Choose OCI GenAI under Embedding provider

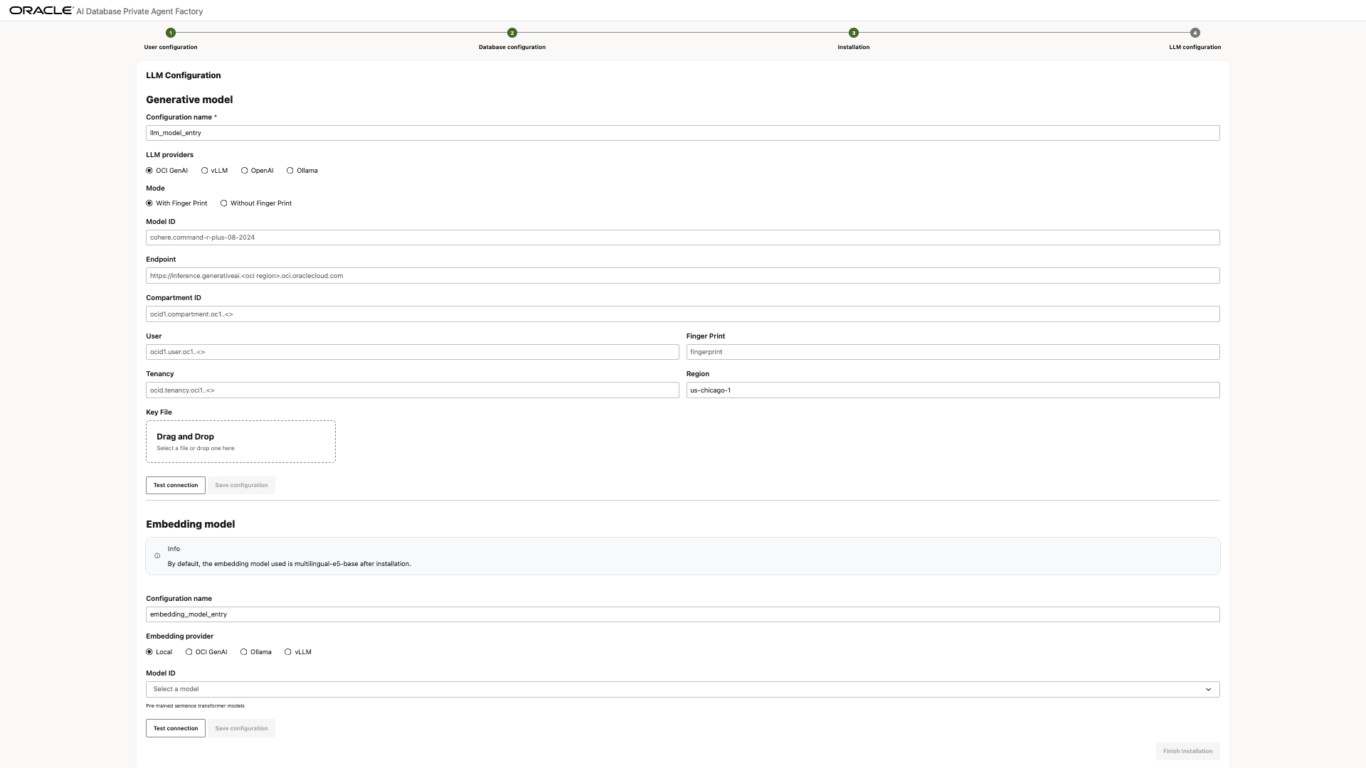(x=189, y=652)
